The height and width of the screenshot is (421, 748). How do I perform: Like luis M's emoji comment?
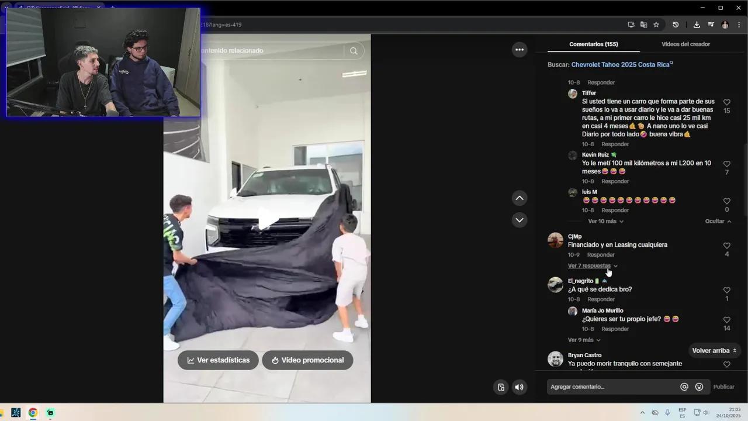[x=727, y=201]
